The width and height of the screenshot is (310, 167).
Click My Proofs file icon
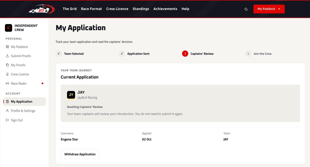7,65
